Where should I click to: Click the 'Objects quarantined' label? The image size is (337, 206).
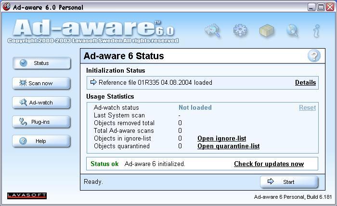(122, 146)
